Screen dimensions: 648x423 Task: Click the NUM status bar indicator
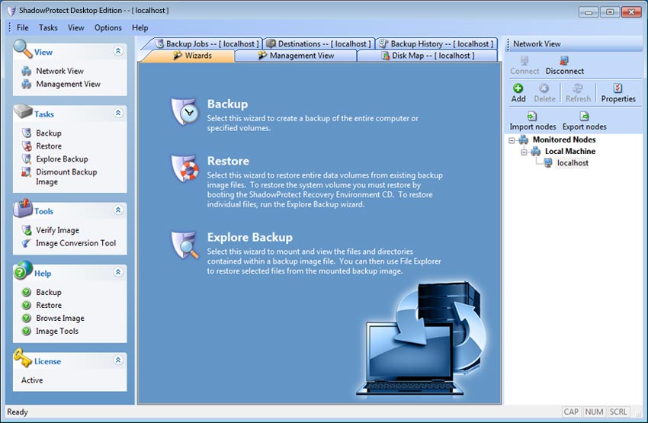pyautogui.click(x=594, y=412)
